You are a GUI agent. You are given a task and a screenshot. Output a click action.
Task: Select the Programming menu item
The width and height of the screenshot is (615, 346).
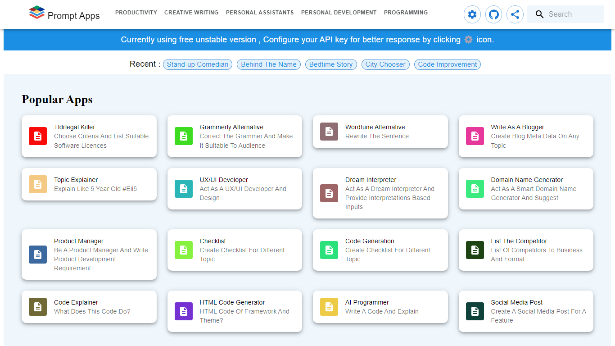click(406, 13)
